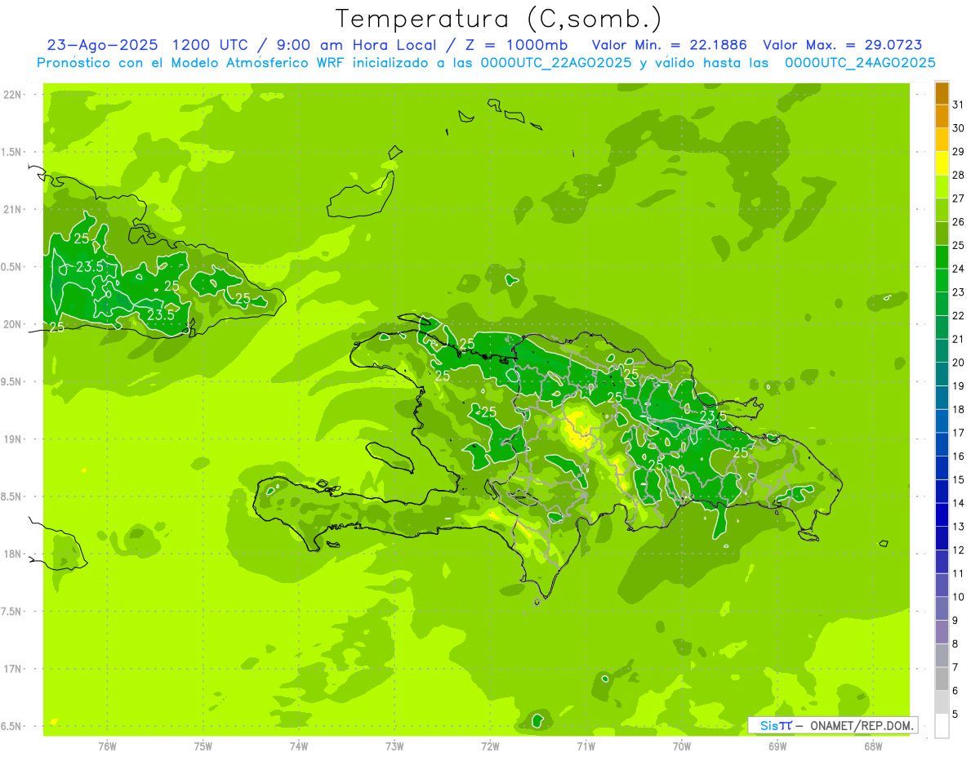The height and width of the screenshot is (757, 980).
Task: Click the '76W' longitude axis label
Action: click(107, 746)
